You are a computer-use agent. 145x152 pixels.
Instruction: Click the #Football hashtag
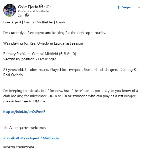tap(11, 138)
